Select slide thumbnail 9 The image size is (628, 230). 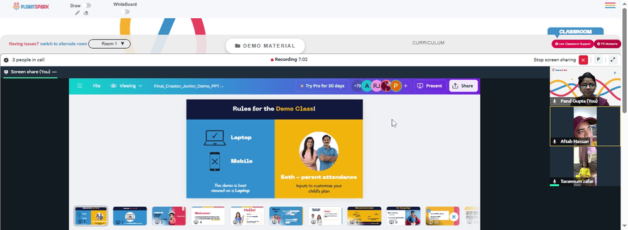pos(403,216)
